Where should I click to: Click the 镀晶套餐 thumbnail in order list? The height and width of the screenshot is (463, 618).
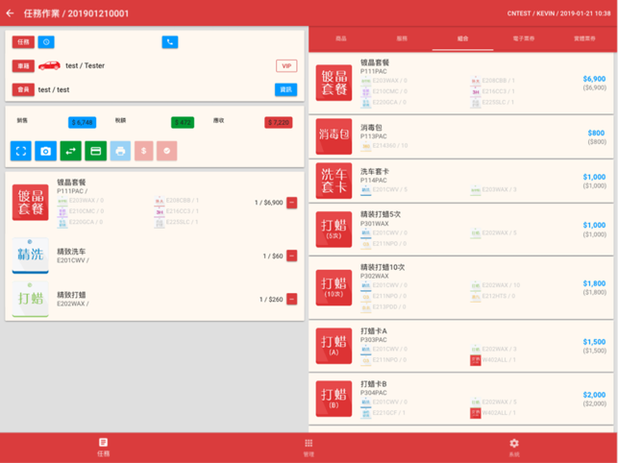click(x=31, y=202)
